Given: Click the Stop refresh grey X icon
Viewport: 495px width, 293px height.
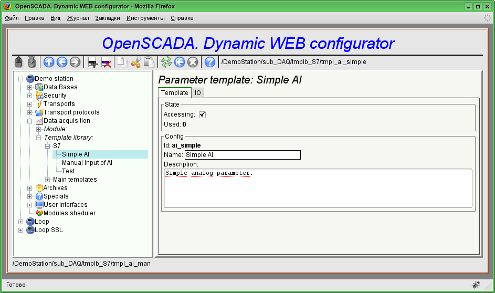Looking at the screenshot, I should tap(193, 62).
